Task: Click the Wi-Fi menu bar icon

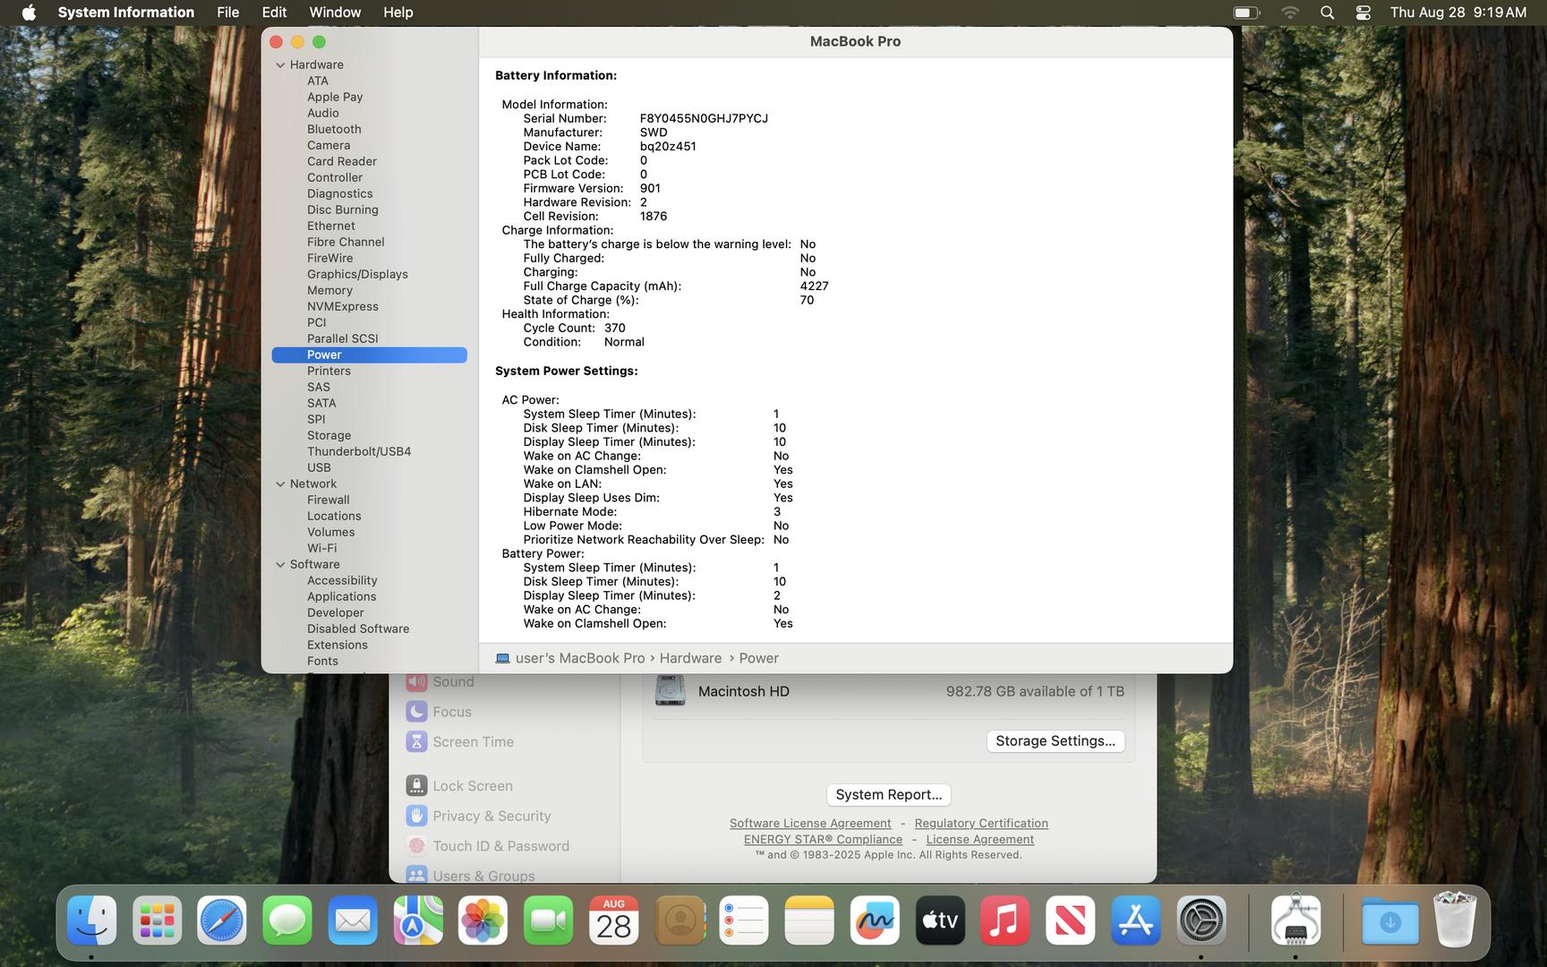Action: pos(1290,13)
